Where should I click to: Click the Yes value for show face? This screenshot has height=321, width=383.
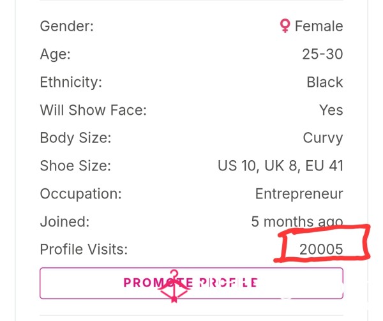331,110
